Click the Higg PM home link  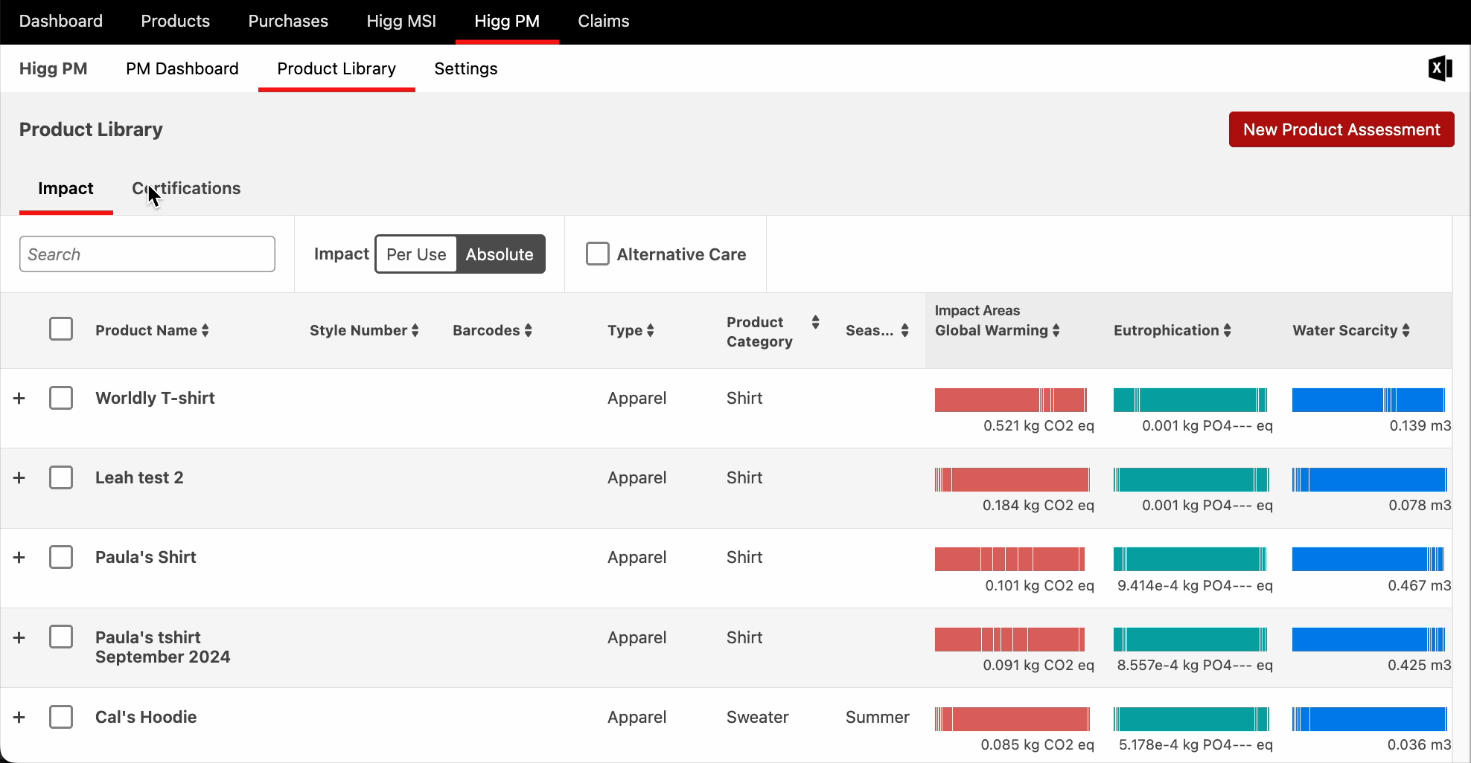coord(54,68)
